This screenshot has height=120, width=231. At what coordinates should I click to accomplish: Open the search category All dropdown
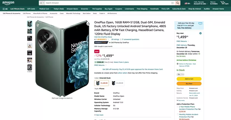click(42, 3)
